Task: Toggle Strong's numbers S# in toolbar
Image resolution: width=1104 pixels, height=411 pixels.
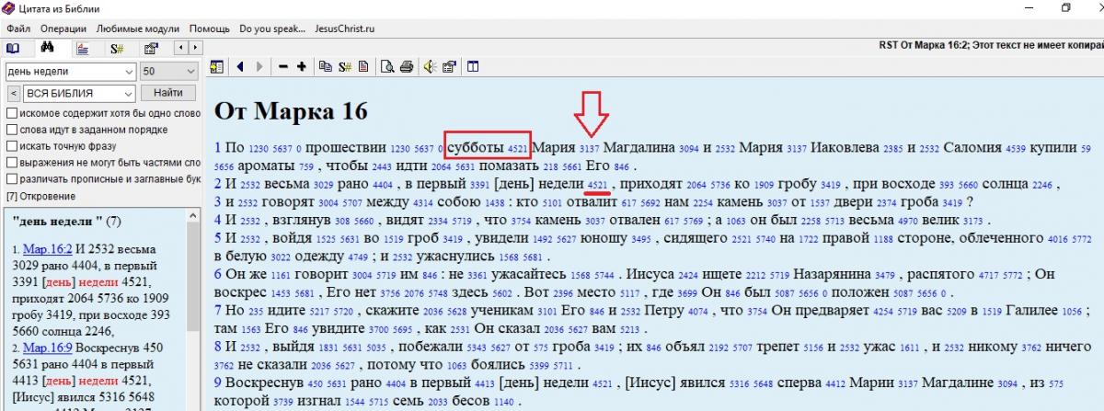Action: (x=345, y=66)
